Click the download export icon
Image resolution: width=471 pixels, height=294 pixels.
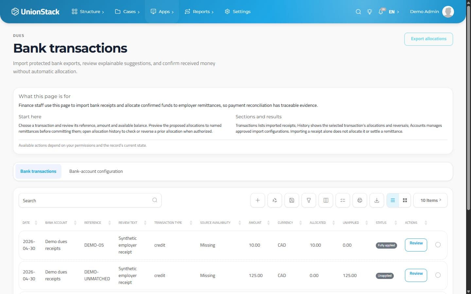(x=377, y=200)
